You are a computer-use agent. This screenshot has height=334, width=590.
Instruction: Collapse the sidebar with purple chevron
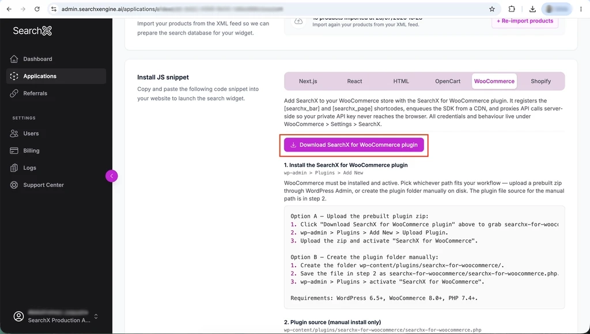coord(111,176)
